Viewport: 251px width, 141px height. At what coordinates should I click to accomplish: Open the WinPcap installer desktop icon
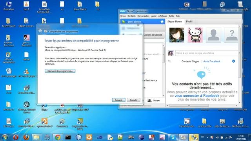(240, 123)
